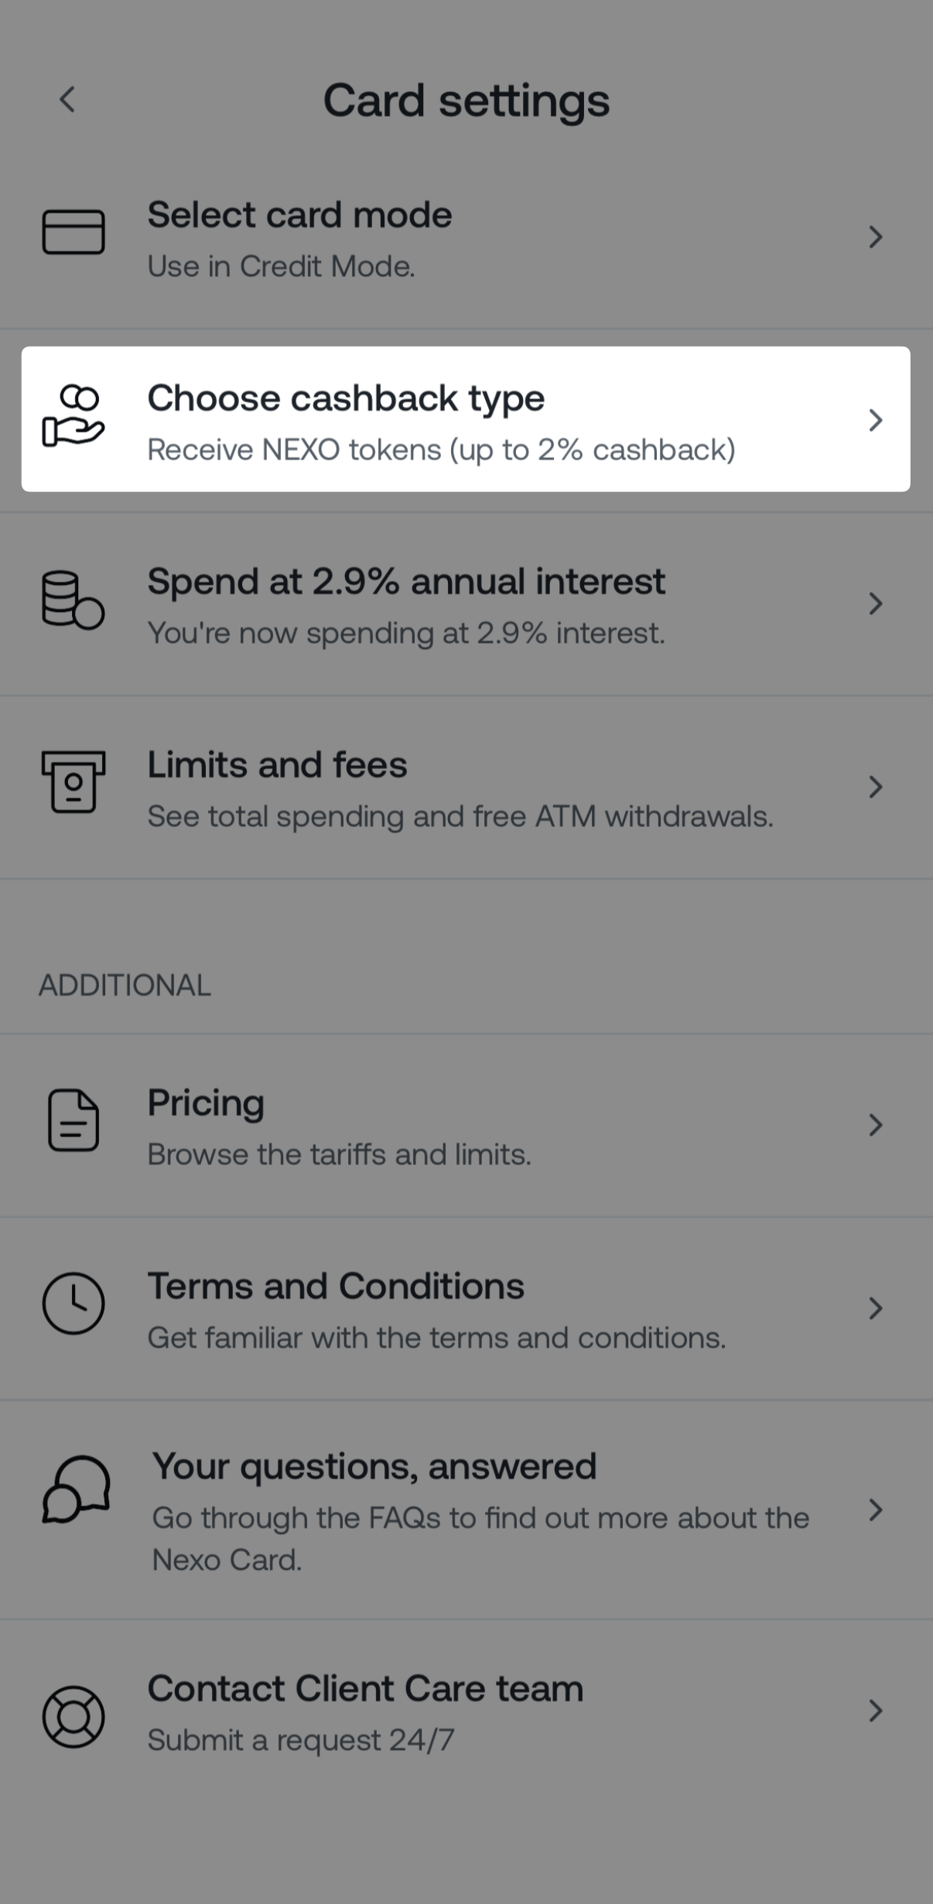This screenshot has height=1904, width=933.
Task: Tap Receive NEXO tokens cashback text
Action: click(441, 450)
